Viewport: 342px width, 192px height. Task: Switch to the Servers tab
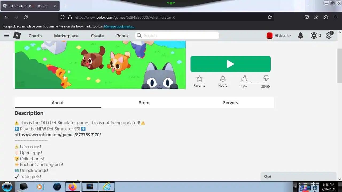click(230, 103)
